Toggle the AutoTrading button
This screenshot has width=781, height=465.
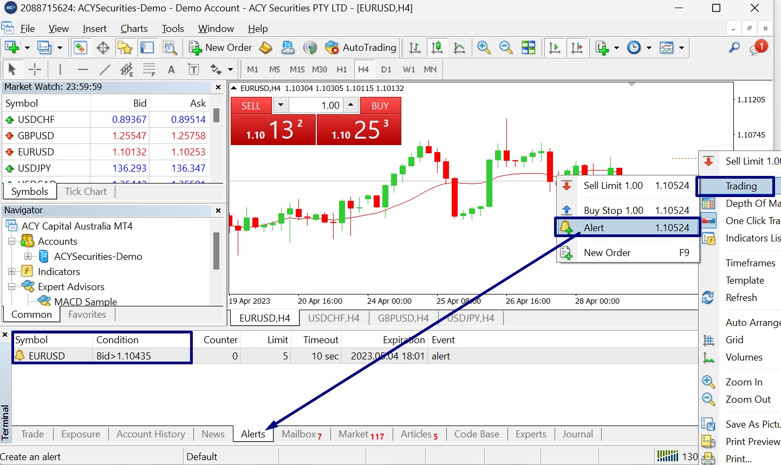[361, 48]
